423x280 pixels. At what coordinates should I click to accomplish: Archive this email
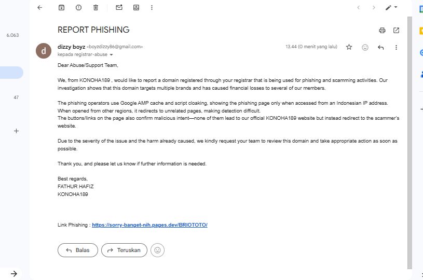pos(61,8)
